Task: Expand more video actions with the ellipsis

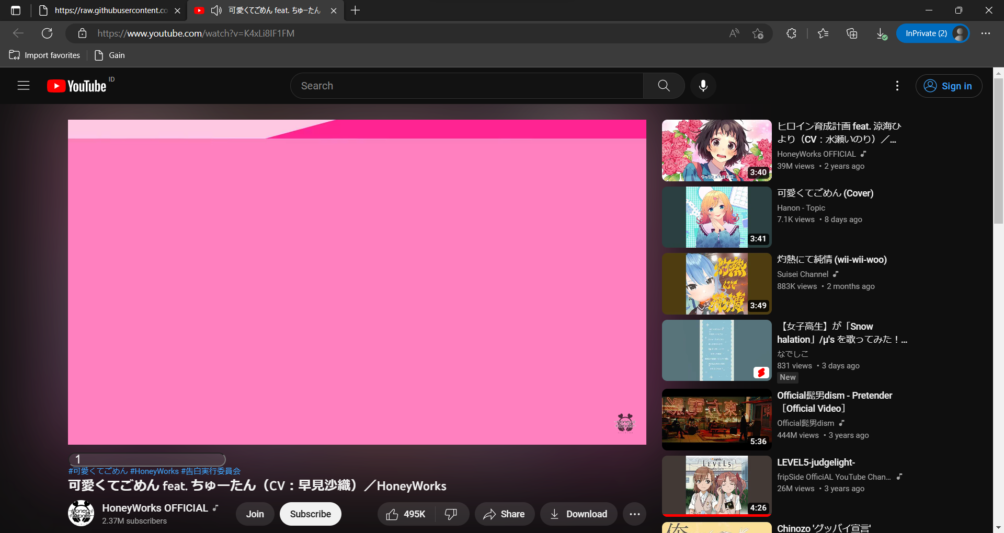Action: [x=634, y=514]
